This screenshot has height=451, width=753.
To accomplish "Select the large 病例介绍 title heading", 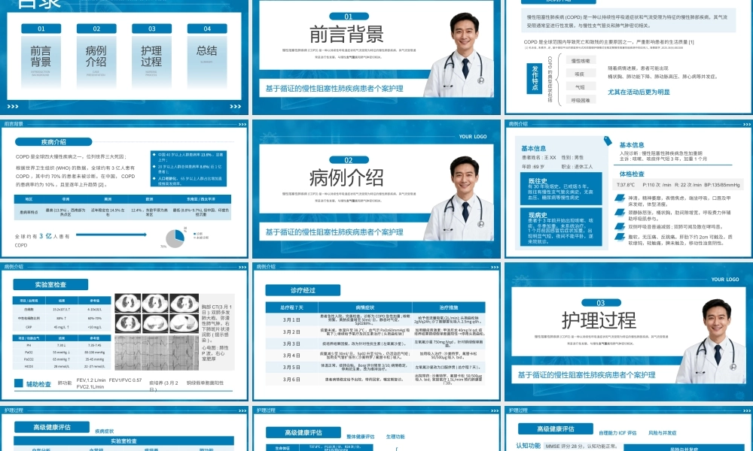I will [x=346, y=178].
